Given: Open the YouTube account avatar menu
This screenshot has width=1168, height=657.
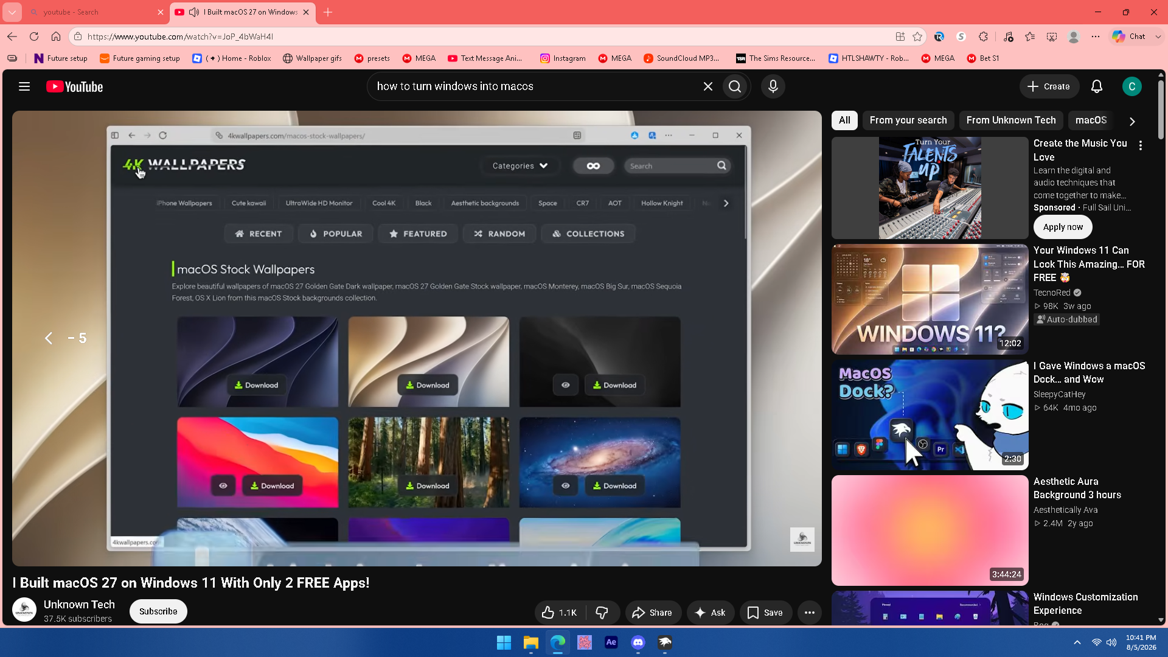Looking at the screenshot, I should tap(1131, 86).
